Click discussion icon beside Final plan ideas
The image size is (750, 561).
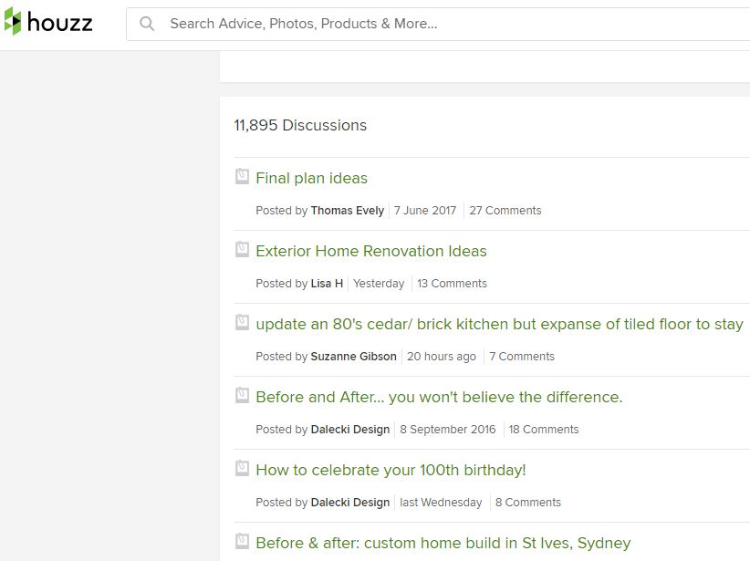(242, 176)
